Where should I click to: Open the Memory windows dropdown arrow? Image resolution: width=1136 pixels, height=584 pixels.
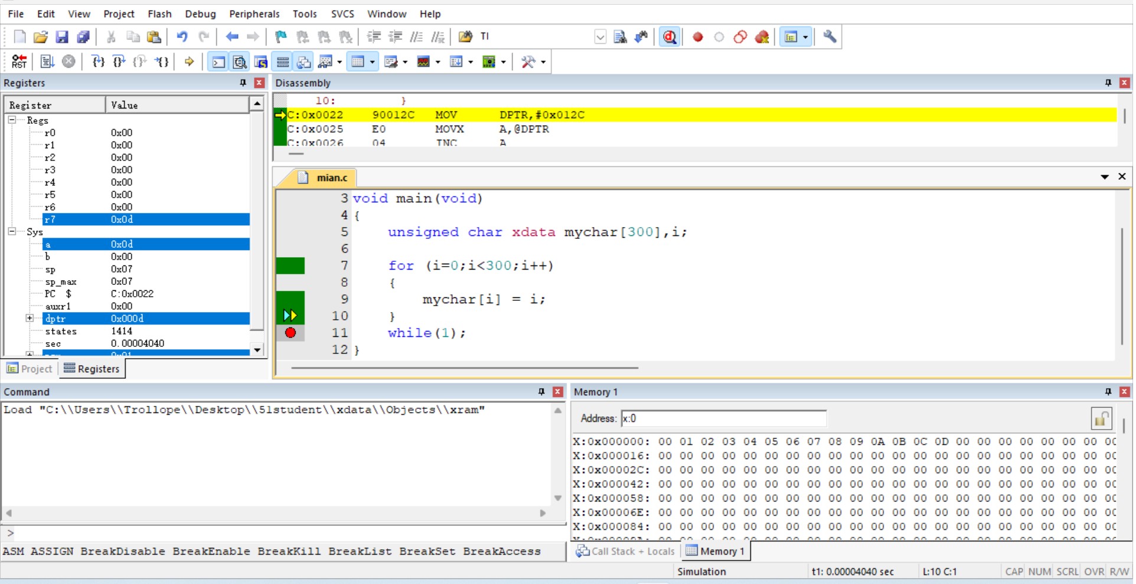[372, 61]
